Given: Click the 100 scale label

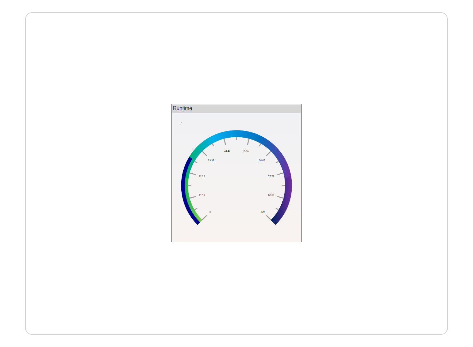Looking at the screenshot, I should pos(262,212).
